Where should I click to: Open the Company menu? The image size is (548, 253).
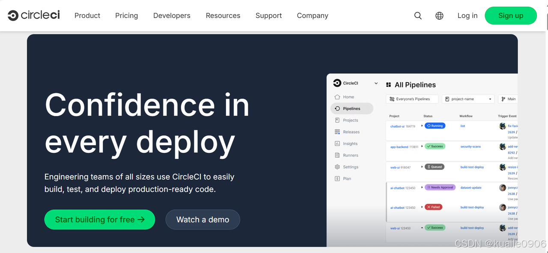313,15
